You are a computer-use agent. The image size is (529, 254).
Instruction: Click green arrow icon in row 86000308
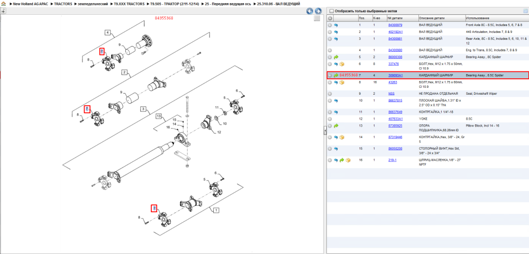(x=336, y=57)
